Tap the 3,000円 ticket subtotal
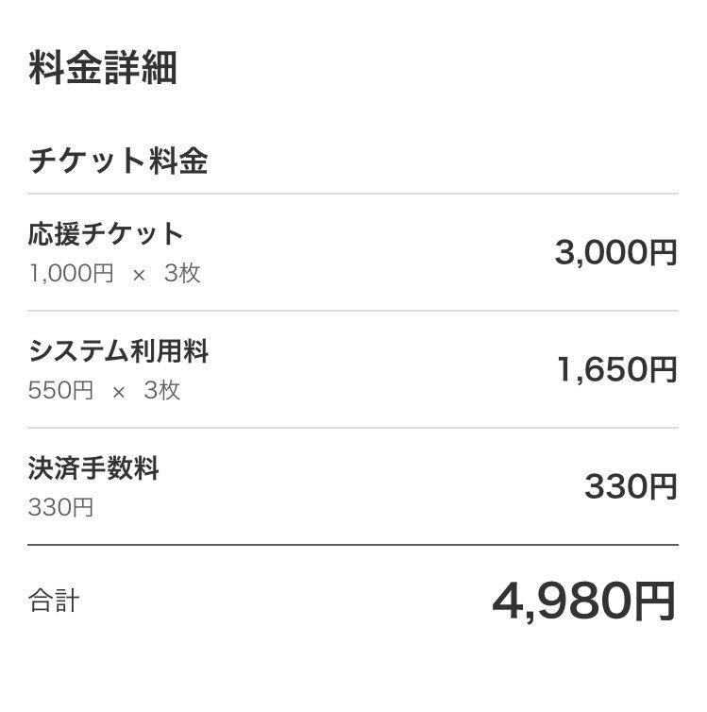707x712 pixels. [615, 253]
